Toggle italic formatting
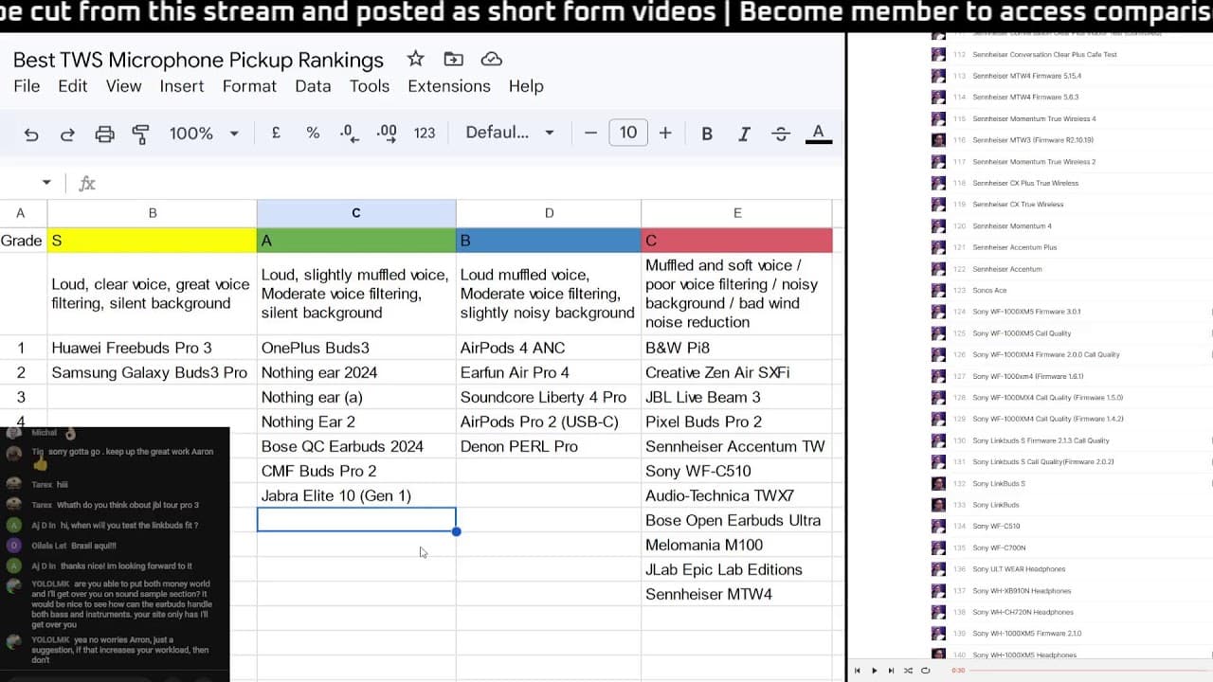The height and width of the screenshot is (682, 1213). (x=744, y=134)
